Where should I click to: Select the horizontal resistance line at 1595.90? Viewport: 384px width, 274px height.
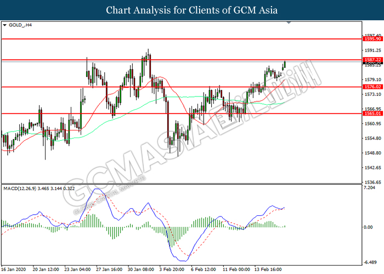[x=182, y=39]
